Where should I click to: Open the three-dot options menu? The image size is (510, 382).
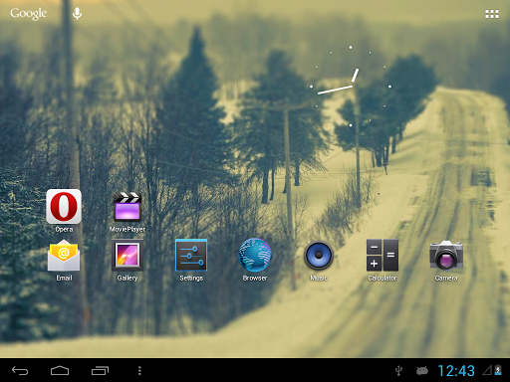pos(139,370)
